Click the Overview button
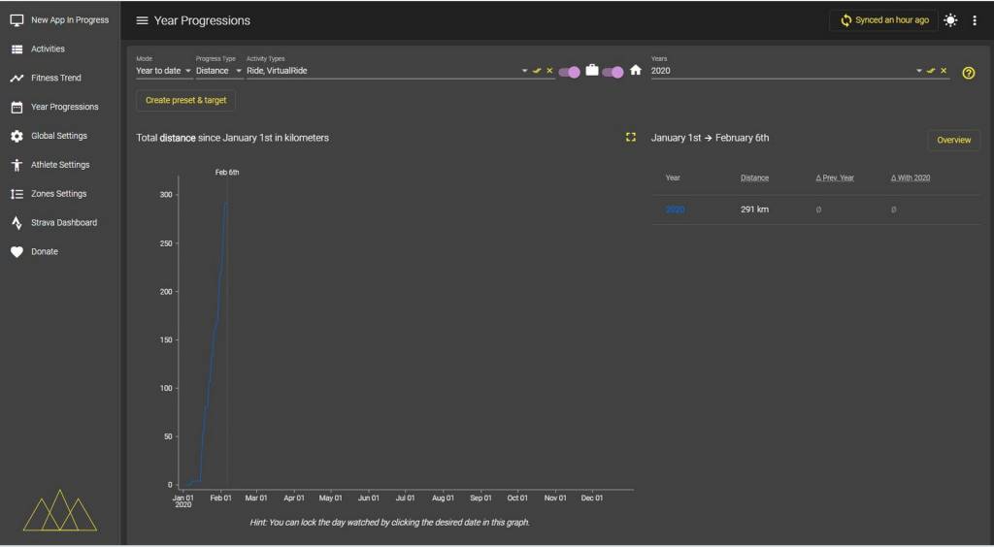Screen dimensions: 994x547 point(953,141)
